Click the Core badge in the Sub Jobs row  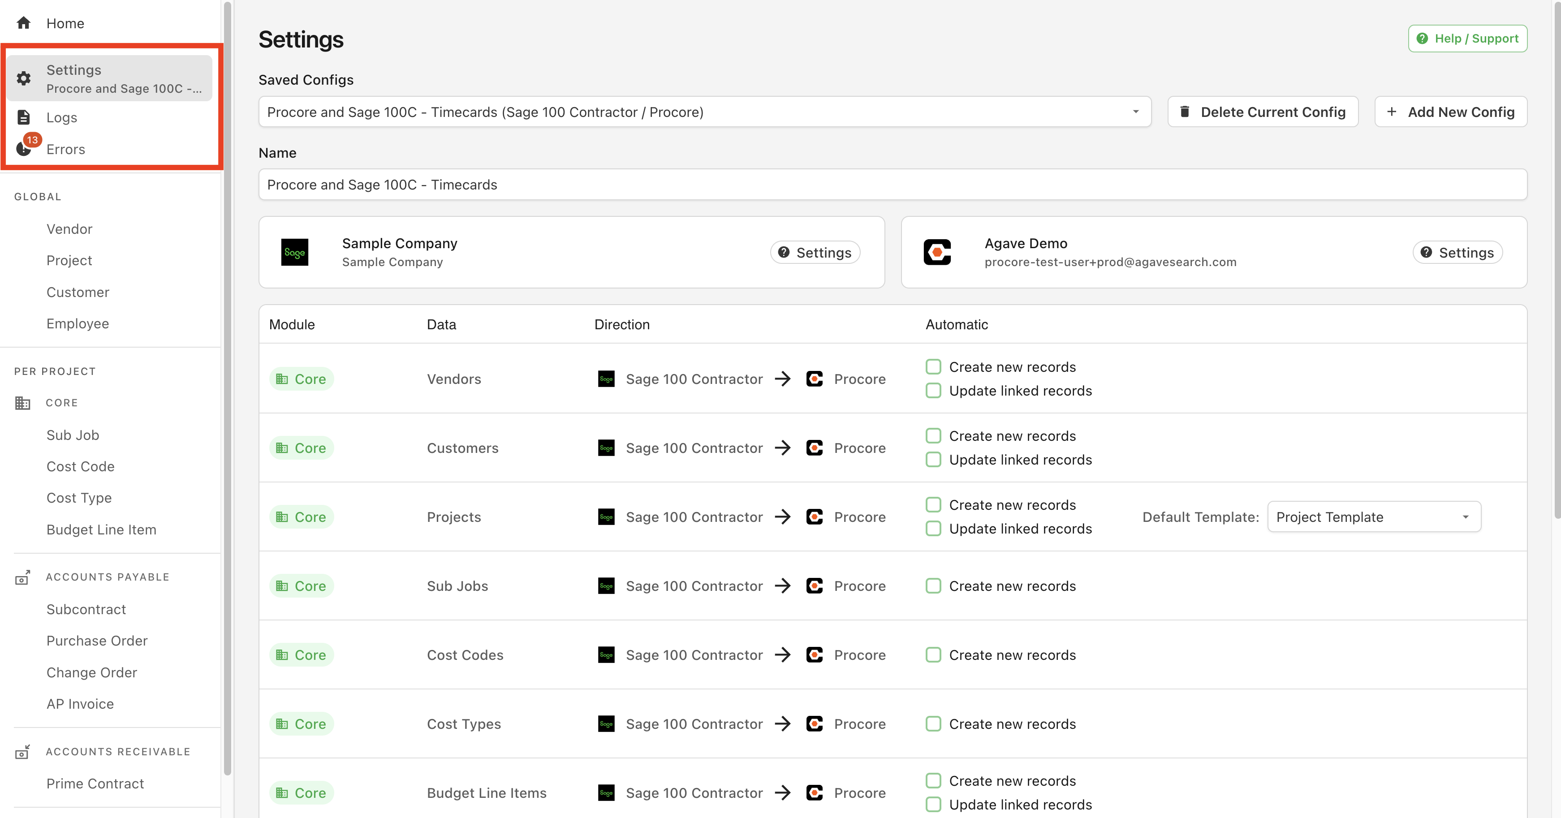pos(301,586)
